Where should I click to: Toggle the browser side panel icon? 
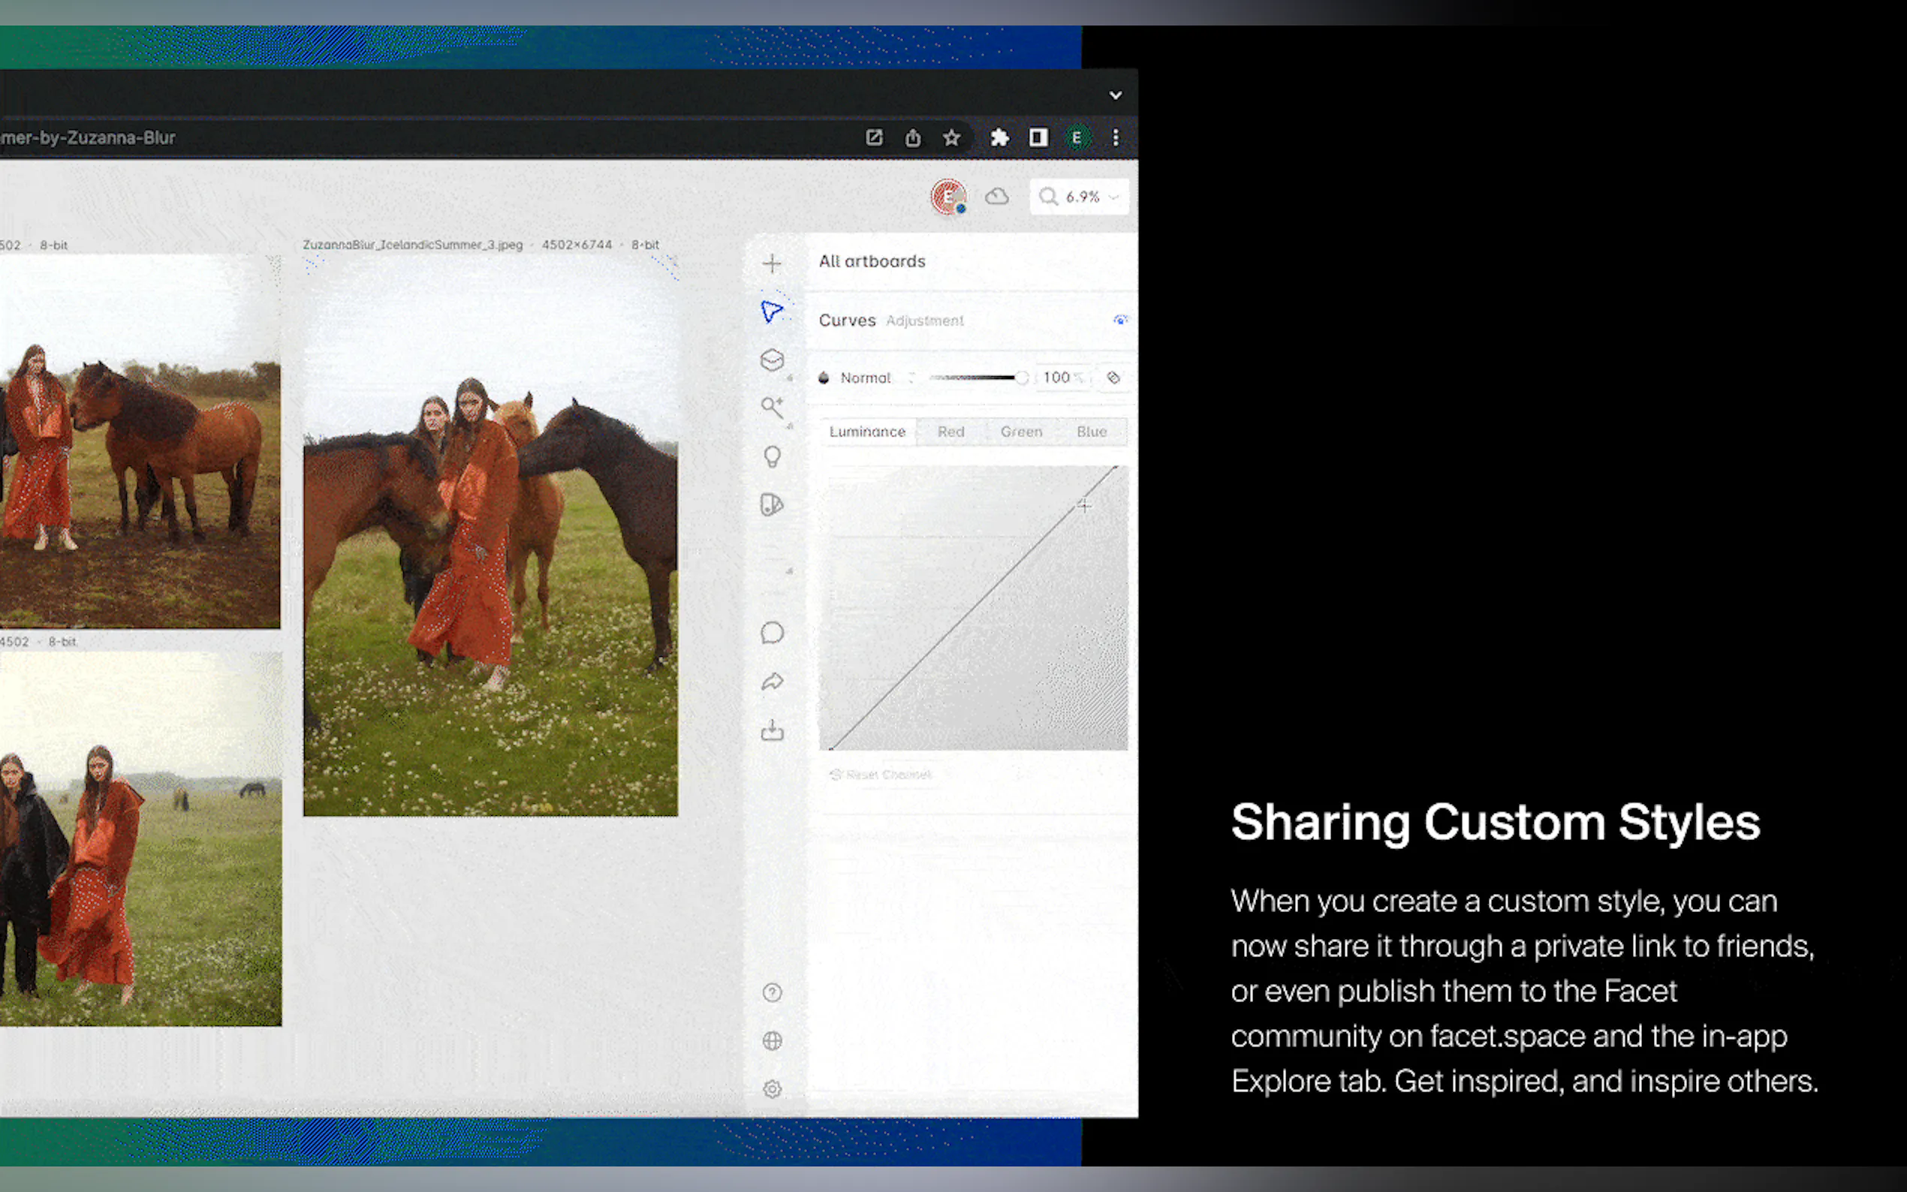(x=1038, y=138)
